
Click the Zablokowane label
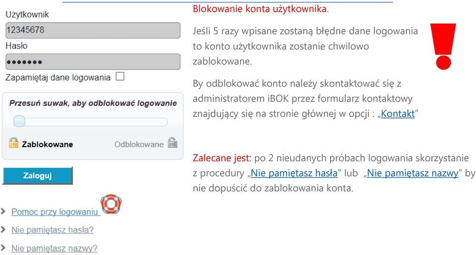click(48, 144)
